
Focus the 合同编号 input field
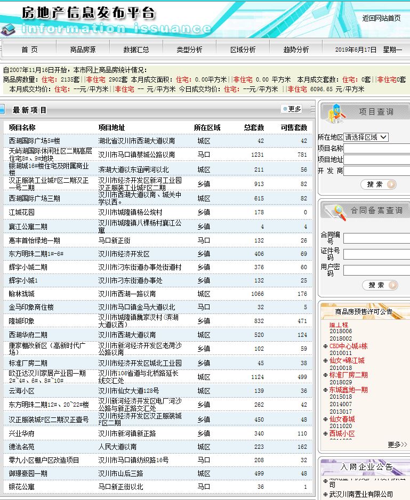point(377,238)
